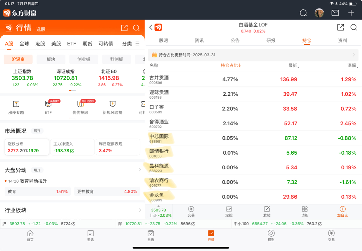Open the 教育 1.61% sector item
The height and width of the screenshot is (251, 362).
[x=38, y=192]
